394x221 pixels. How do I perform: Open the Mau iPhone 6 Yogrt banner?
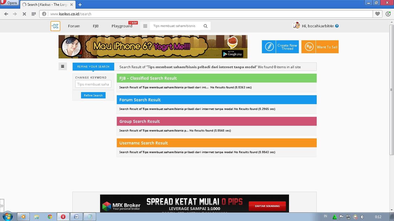(x=153, y=47)
